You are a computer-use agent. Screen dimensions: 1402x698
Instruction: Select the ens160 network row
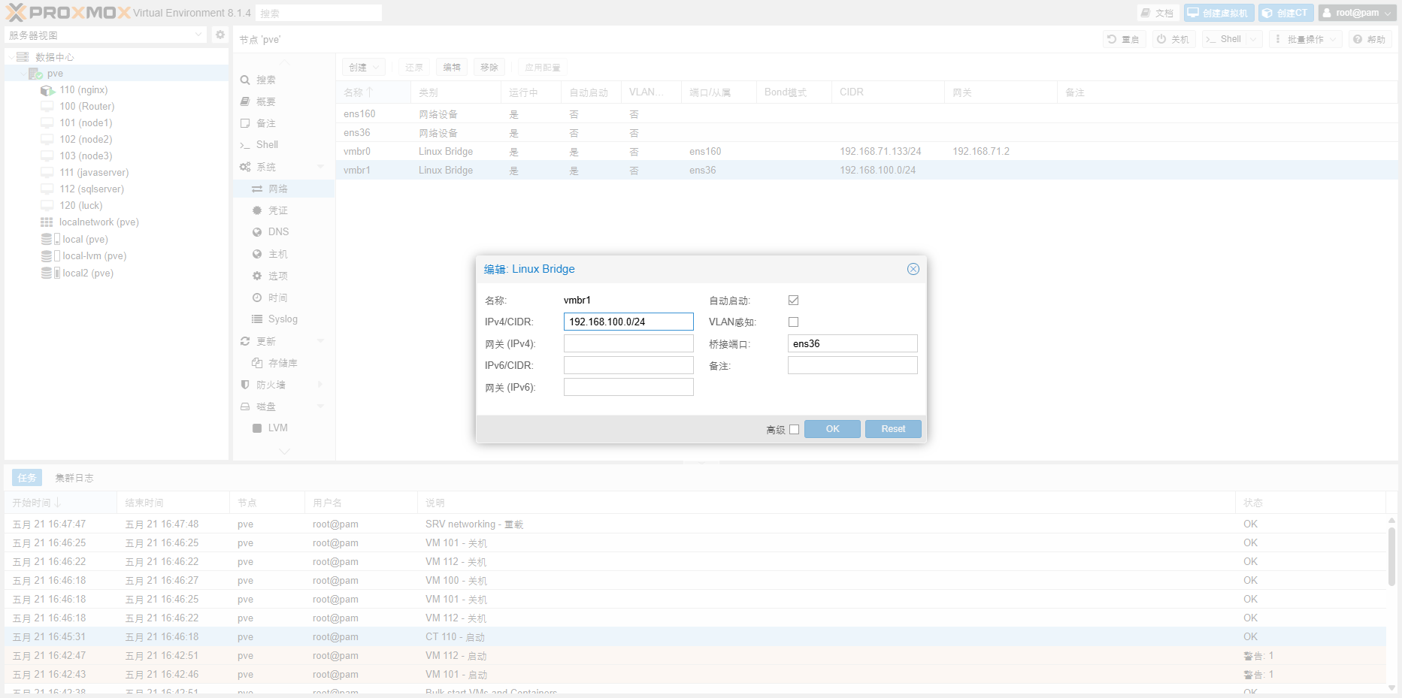[867, 114]
